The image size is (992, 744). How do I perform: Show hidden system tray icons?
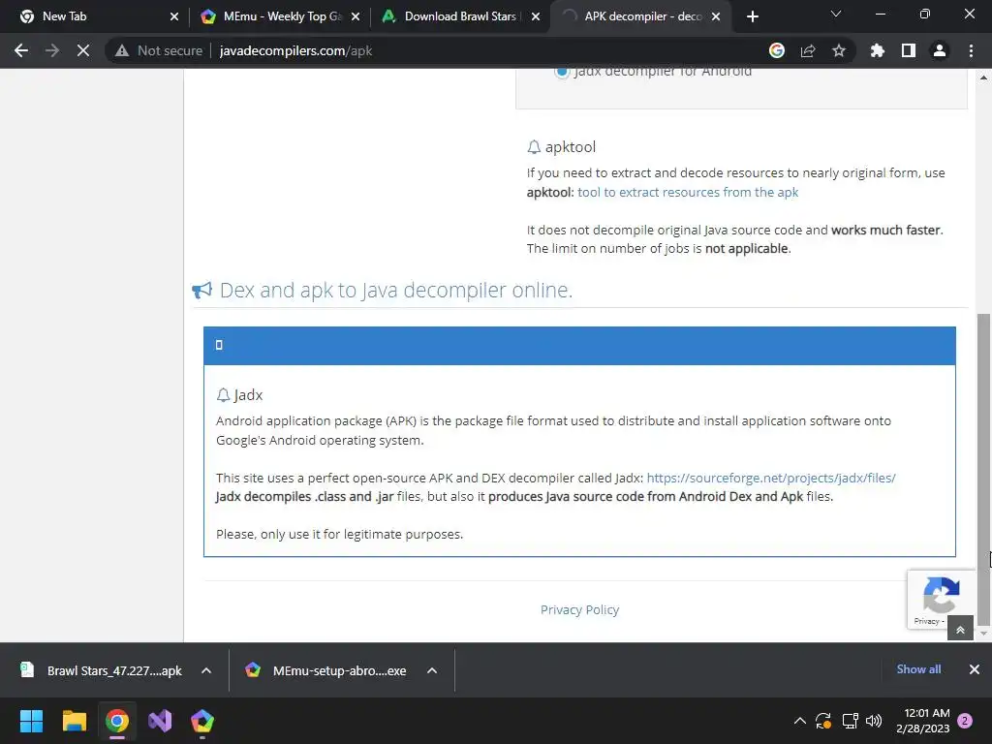point(799,721)
